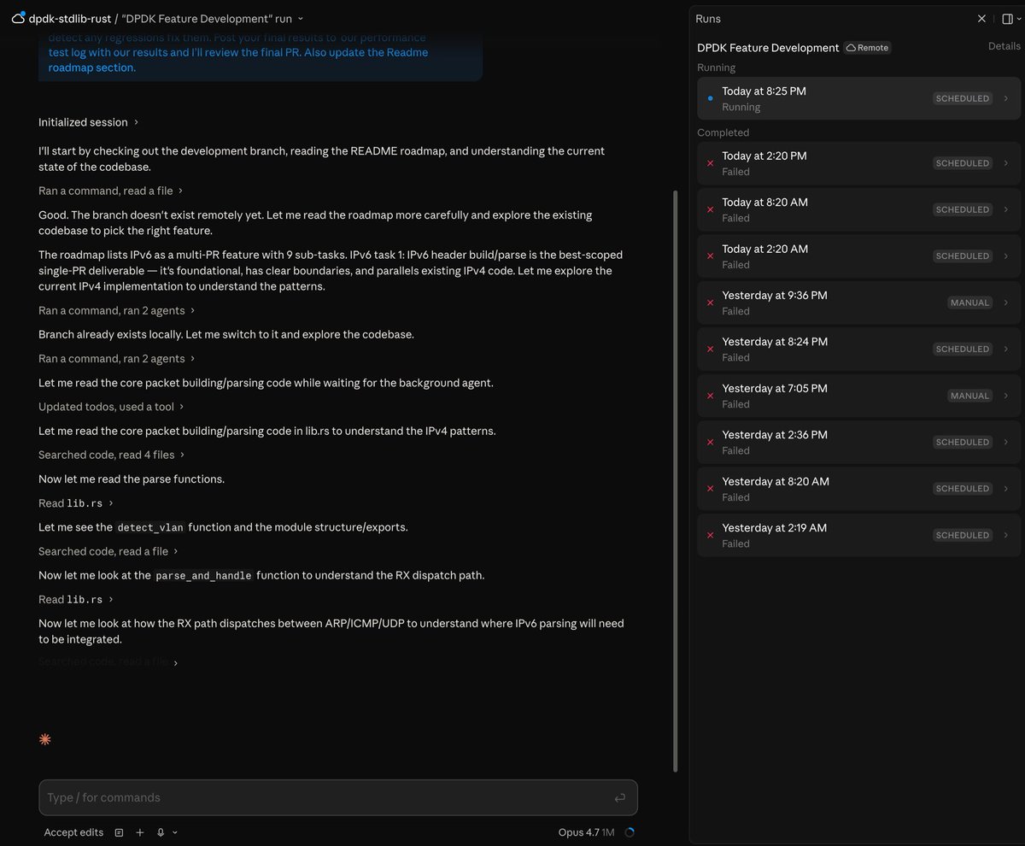Click the MANUAL badge on Yesterday 7:05 PM run
Screen dimensions: 1025x846
[x=969, y=396]
